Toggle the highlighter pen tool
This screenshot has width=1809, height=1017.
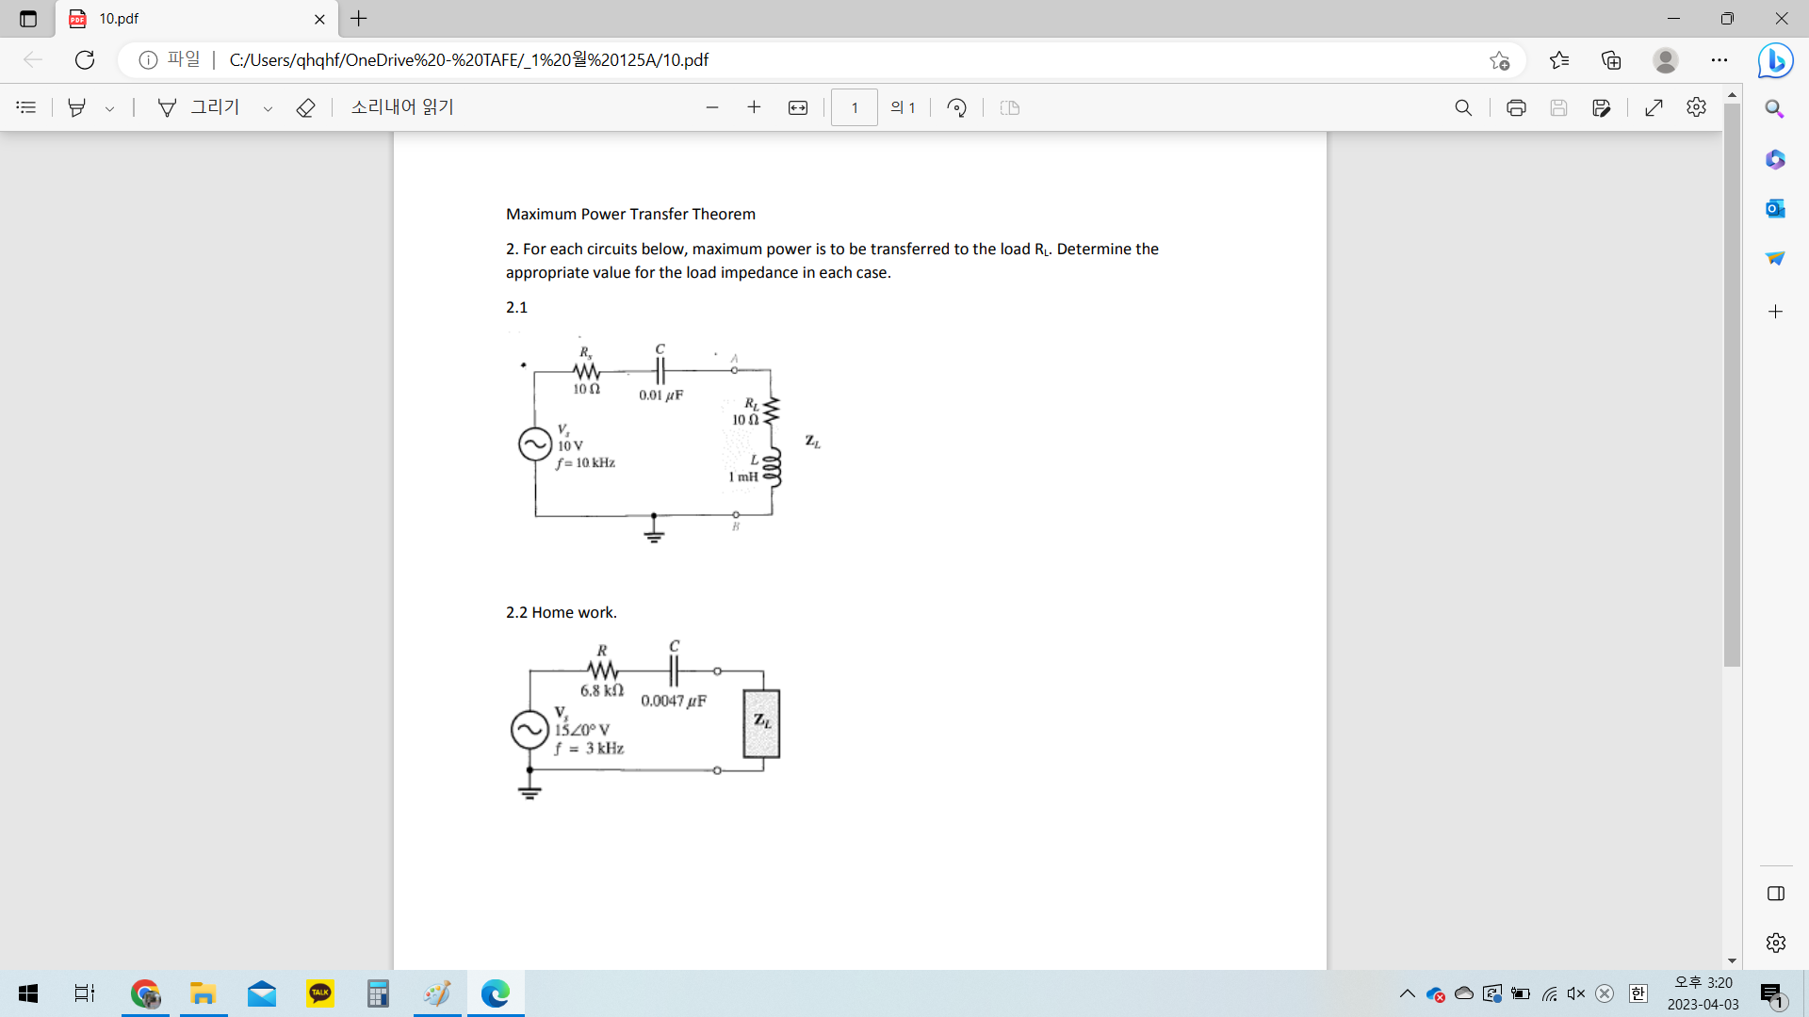(77, 107)
